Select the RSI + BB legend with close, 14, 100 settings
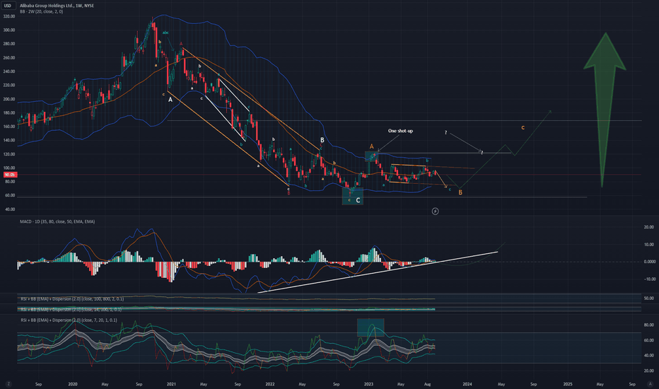659x389 pixels. (71, 310)
